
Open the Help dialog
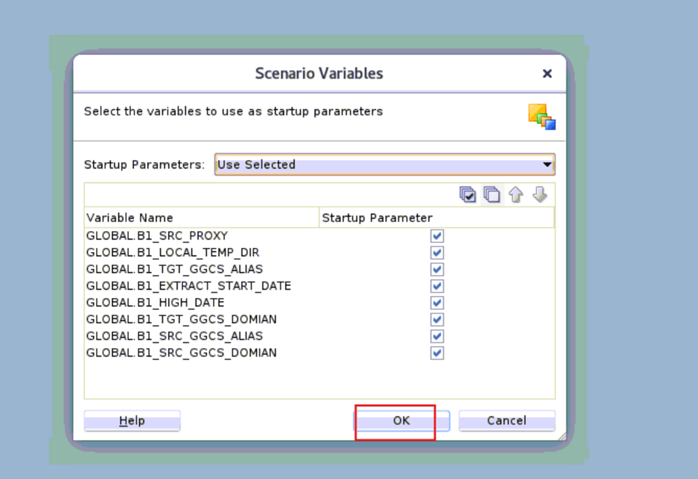point(132,421)
